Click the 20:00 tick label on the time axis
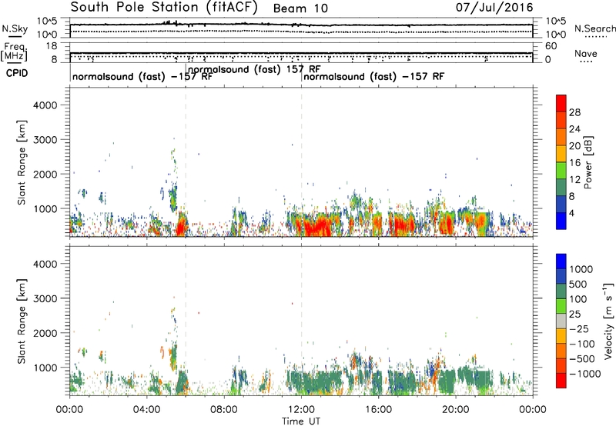Image resolution: width=616 pixels, height=426 pixels. coord(456,410)
